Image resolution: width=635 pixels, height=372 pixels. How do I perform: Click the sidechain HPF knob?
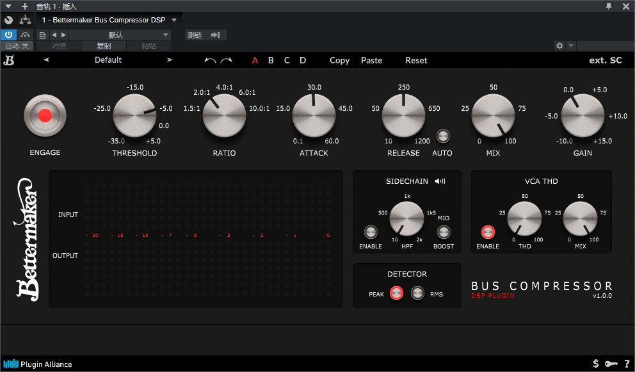coord(406,219)
